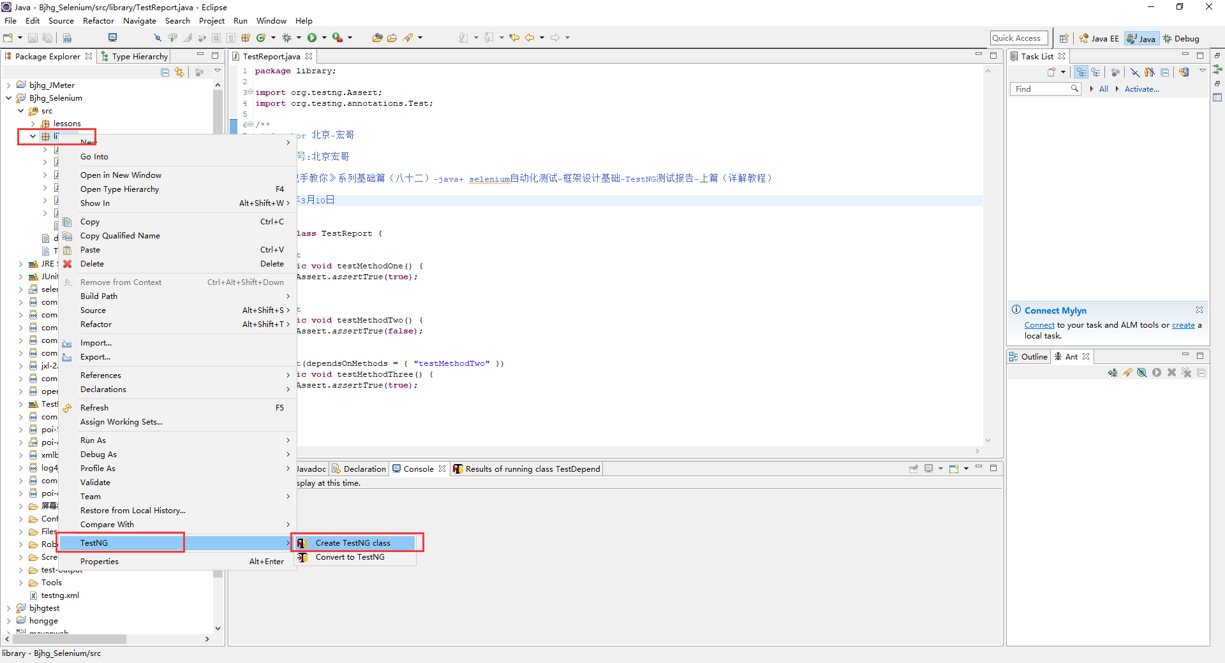Image resolution: width=1225 pixels, height=663 pixels.
Task: Click Add Buildfiles icon in Ant view
Action: pos(1113,373)
